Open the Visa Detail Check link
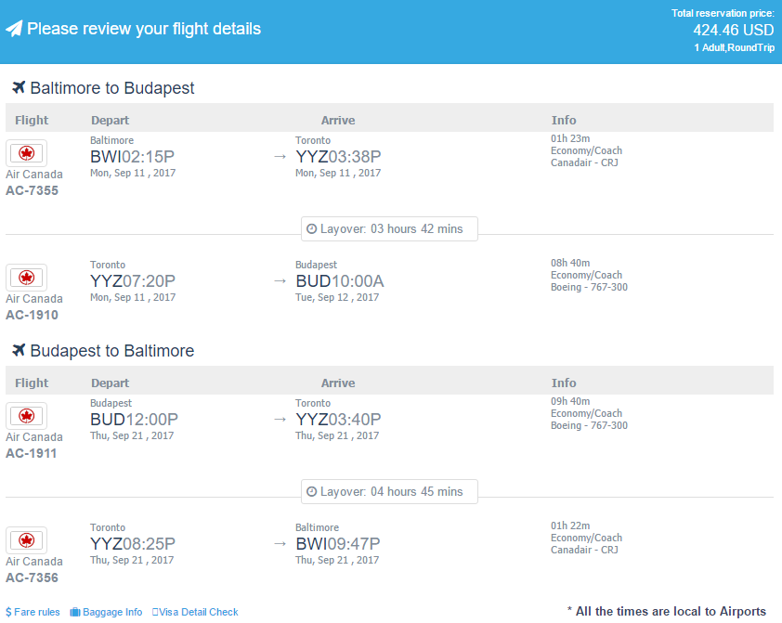 click(x=195, y=612)
